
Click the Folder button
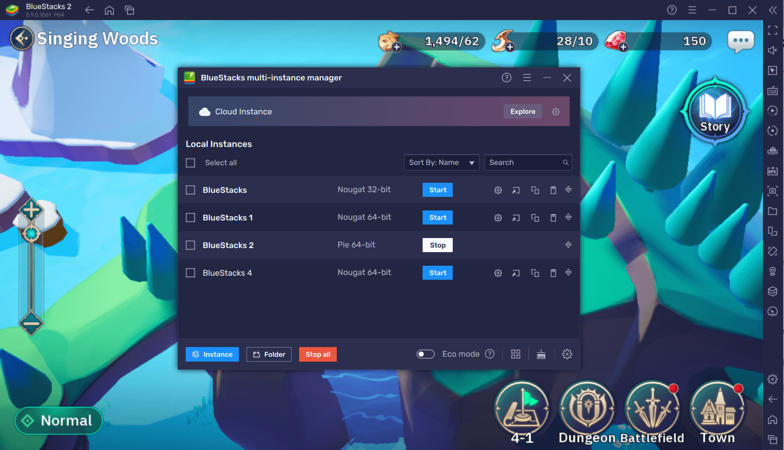pos(269,355)
